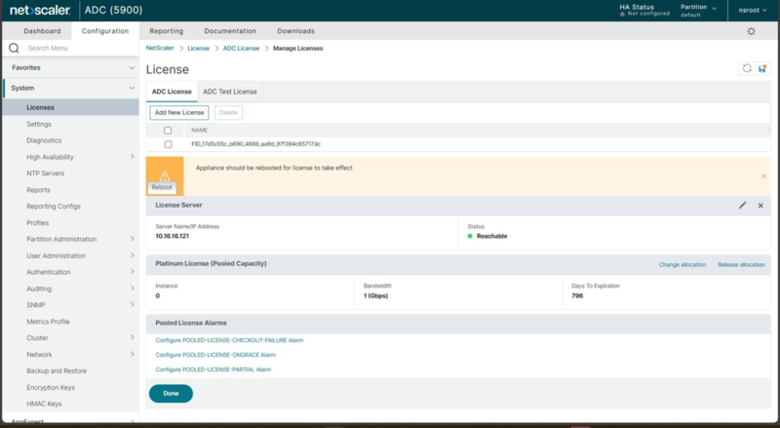The height and width of the screenshot is (428, 780).
Task: Select the Configuration tab
Action: pos(105,31)
